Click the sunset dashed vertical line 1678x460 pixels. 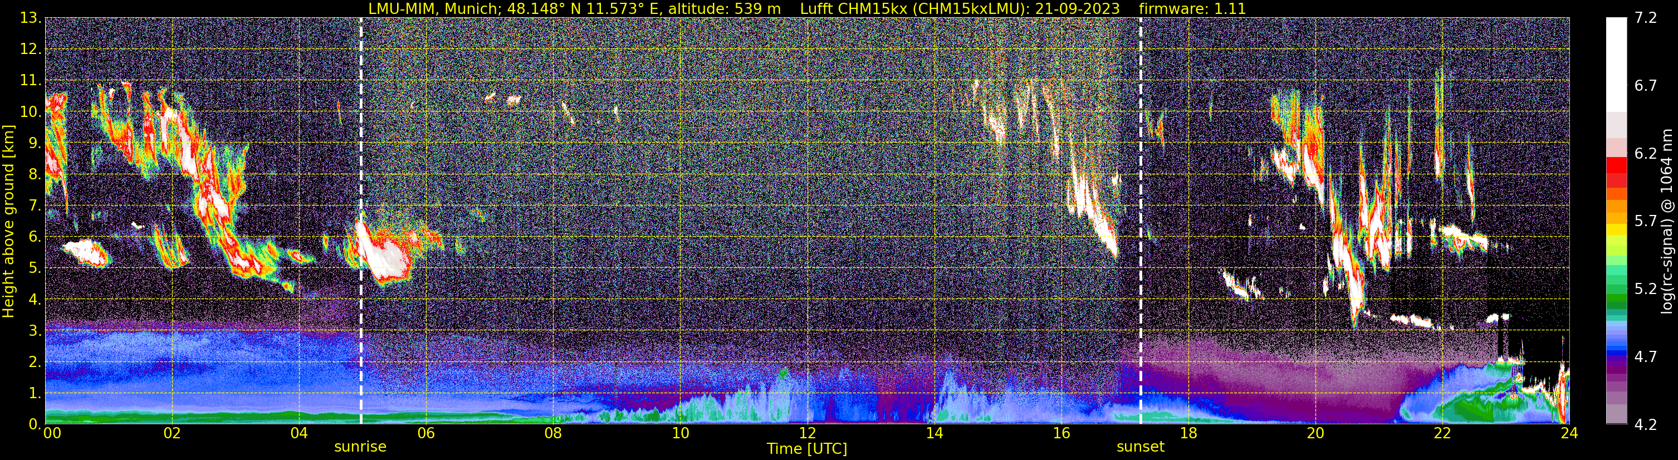coord(1141,221)
